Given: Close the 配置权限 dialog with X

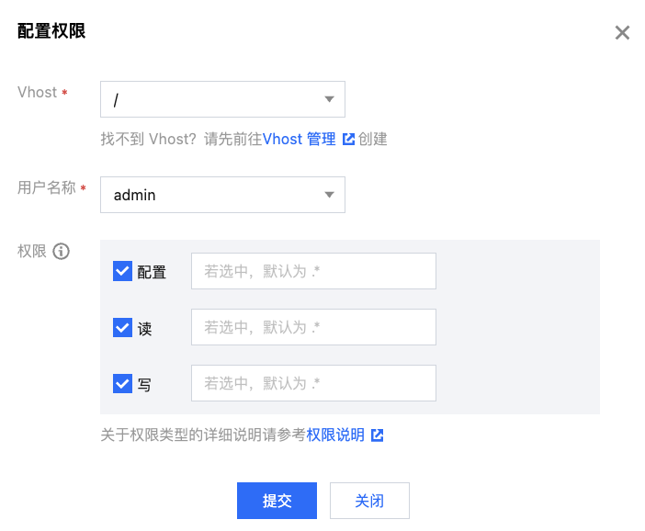Looking at the screenshot, I should tap(622, 33).
